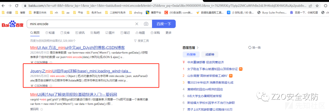Click the 百度一下 search button

click(x=164, y=24)
